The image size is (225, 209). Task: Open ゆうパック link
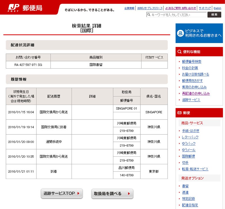click(x=189, y=143)
